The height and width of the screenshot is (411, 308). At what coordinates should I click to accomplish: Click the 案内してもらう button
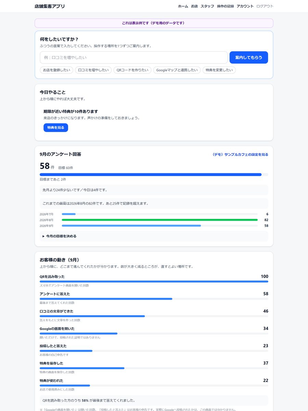tap(249, 58)
